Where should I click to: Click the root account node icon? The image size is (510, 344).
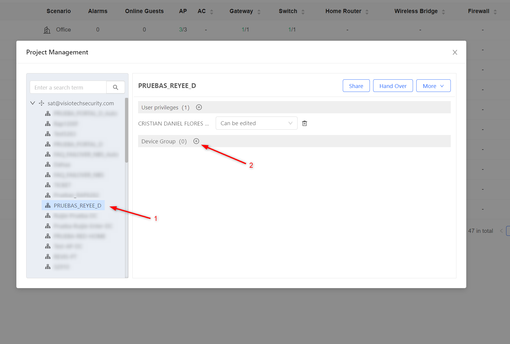42,103
